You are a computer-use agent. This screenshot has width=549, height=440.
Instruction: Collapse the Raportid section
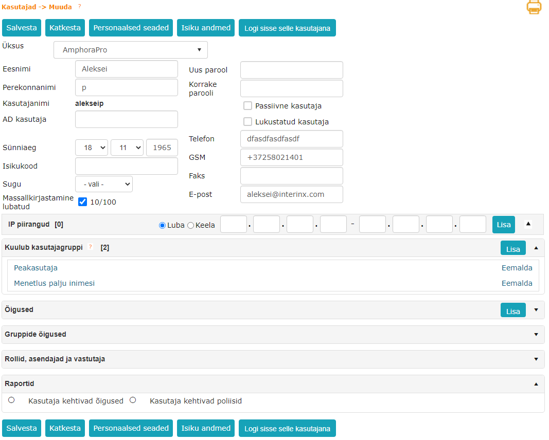coord(536,384)
